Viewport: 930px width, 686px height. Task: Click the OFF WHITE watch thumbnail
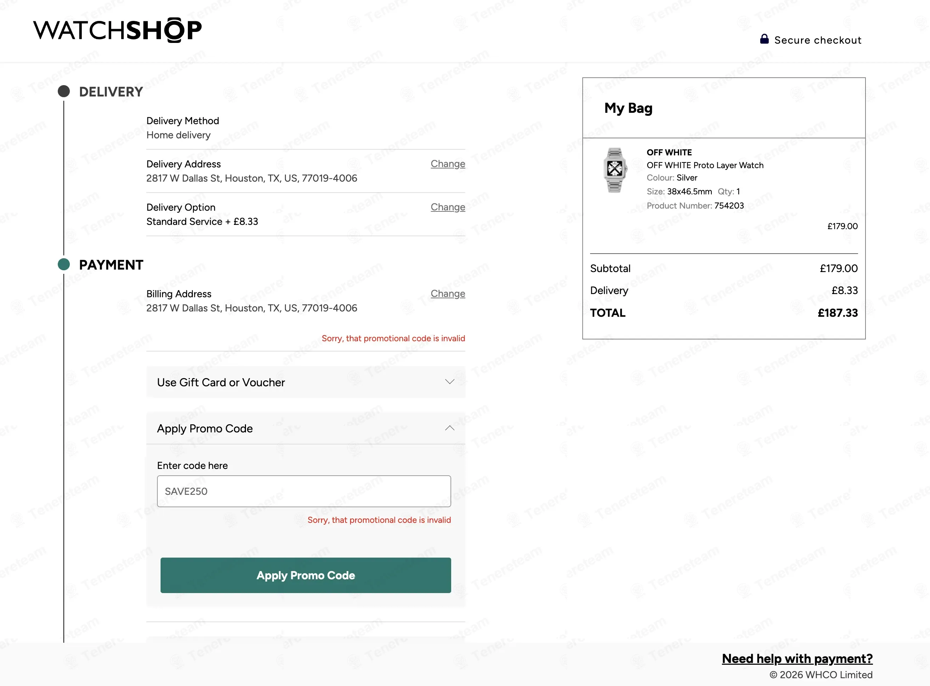pos(615,170)
